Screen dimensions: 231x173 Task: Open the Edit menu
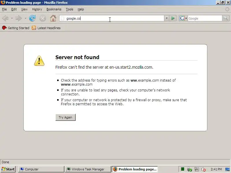(x=14, y=9)
